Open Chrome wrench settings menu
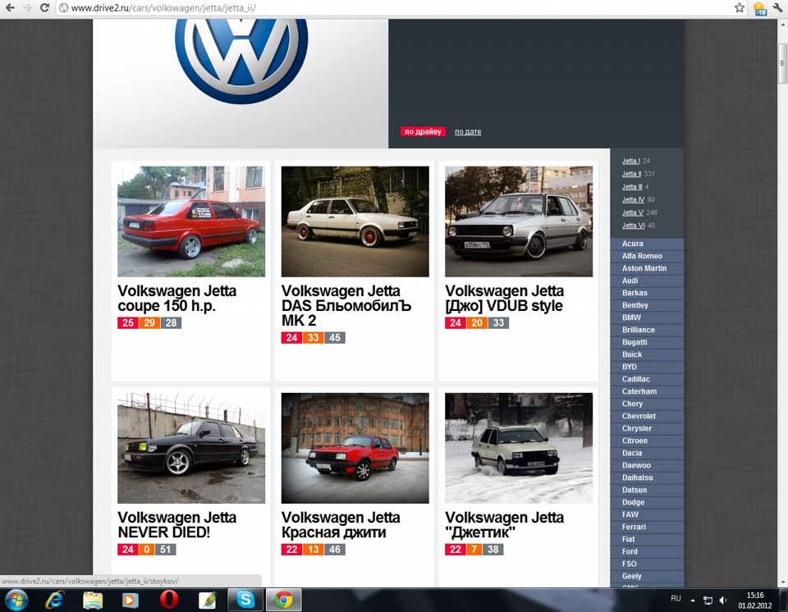 [x=778, y=7]
